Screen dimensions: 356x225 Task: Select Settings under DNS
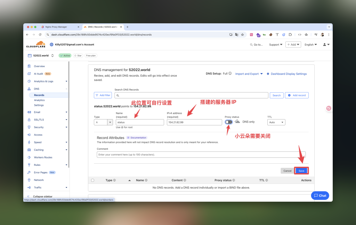[39, 105]
